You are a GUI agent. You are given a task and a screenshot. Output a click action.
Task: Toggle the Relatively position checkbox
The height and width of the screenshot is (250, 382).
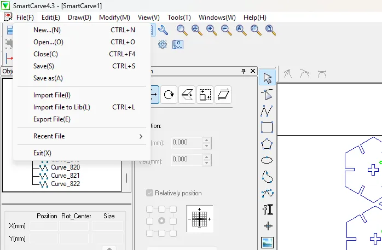pyautogui.click(x=149, y=193)
